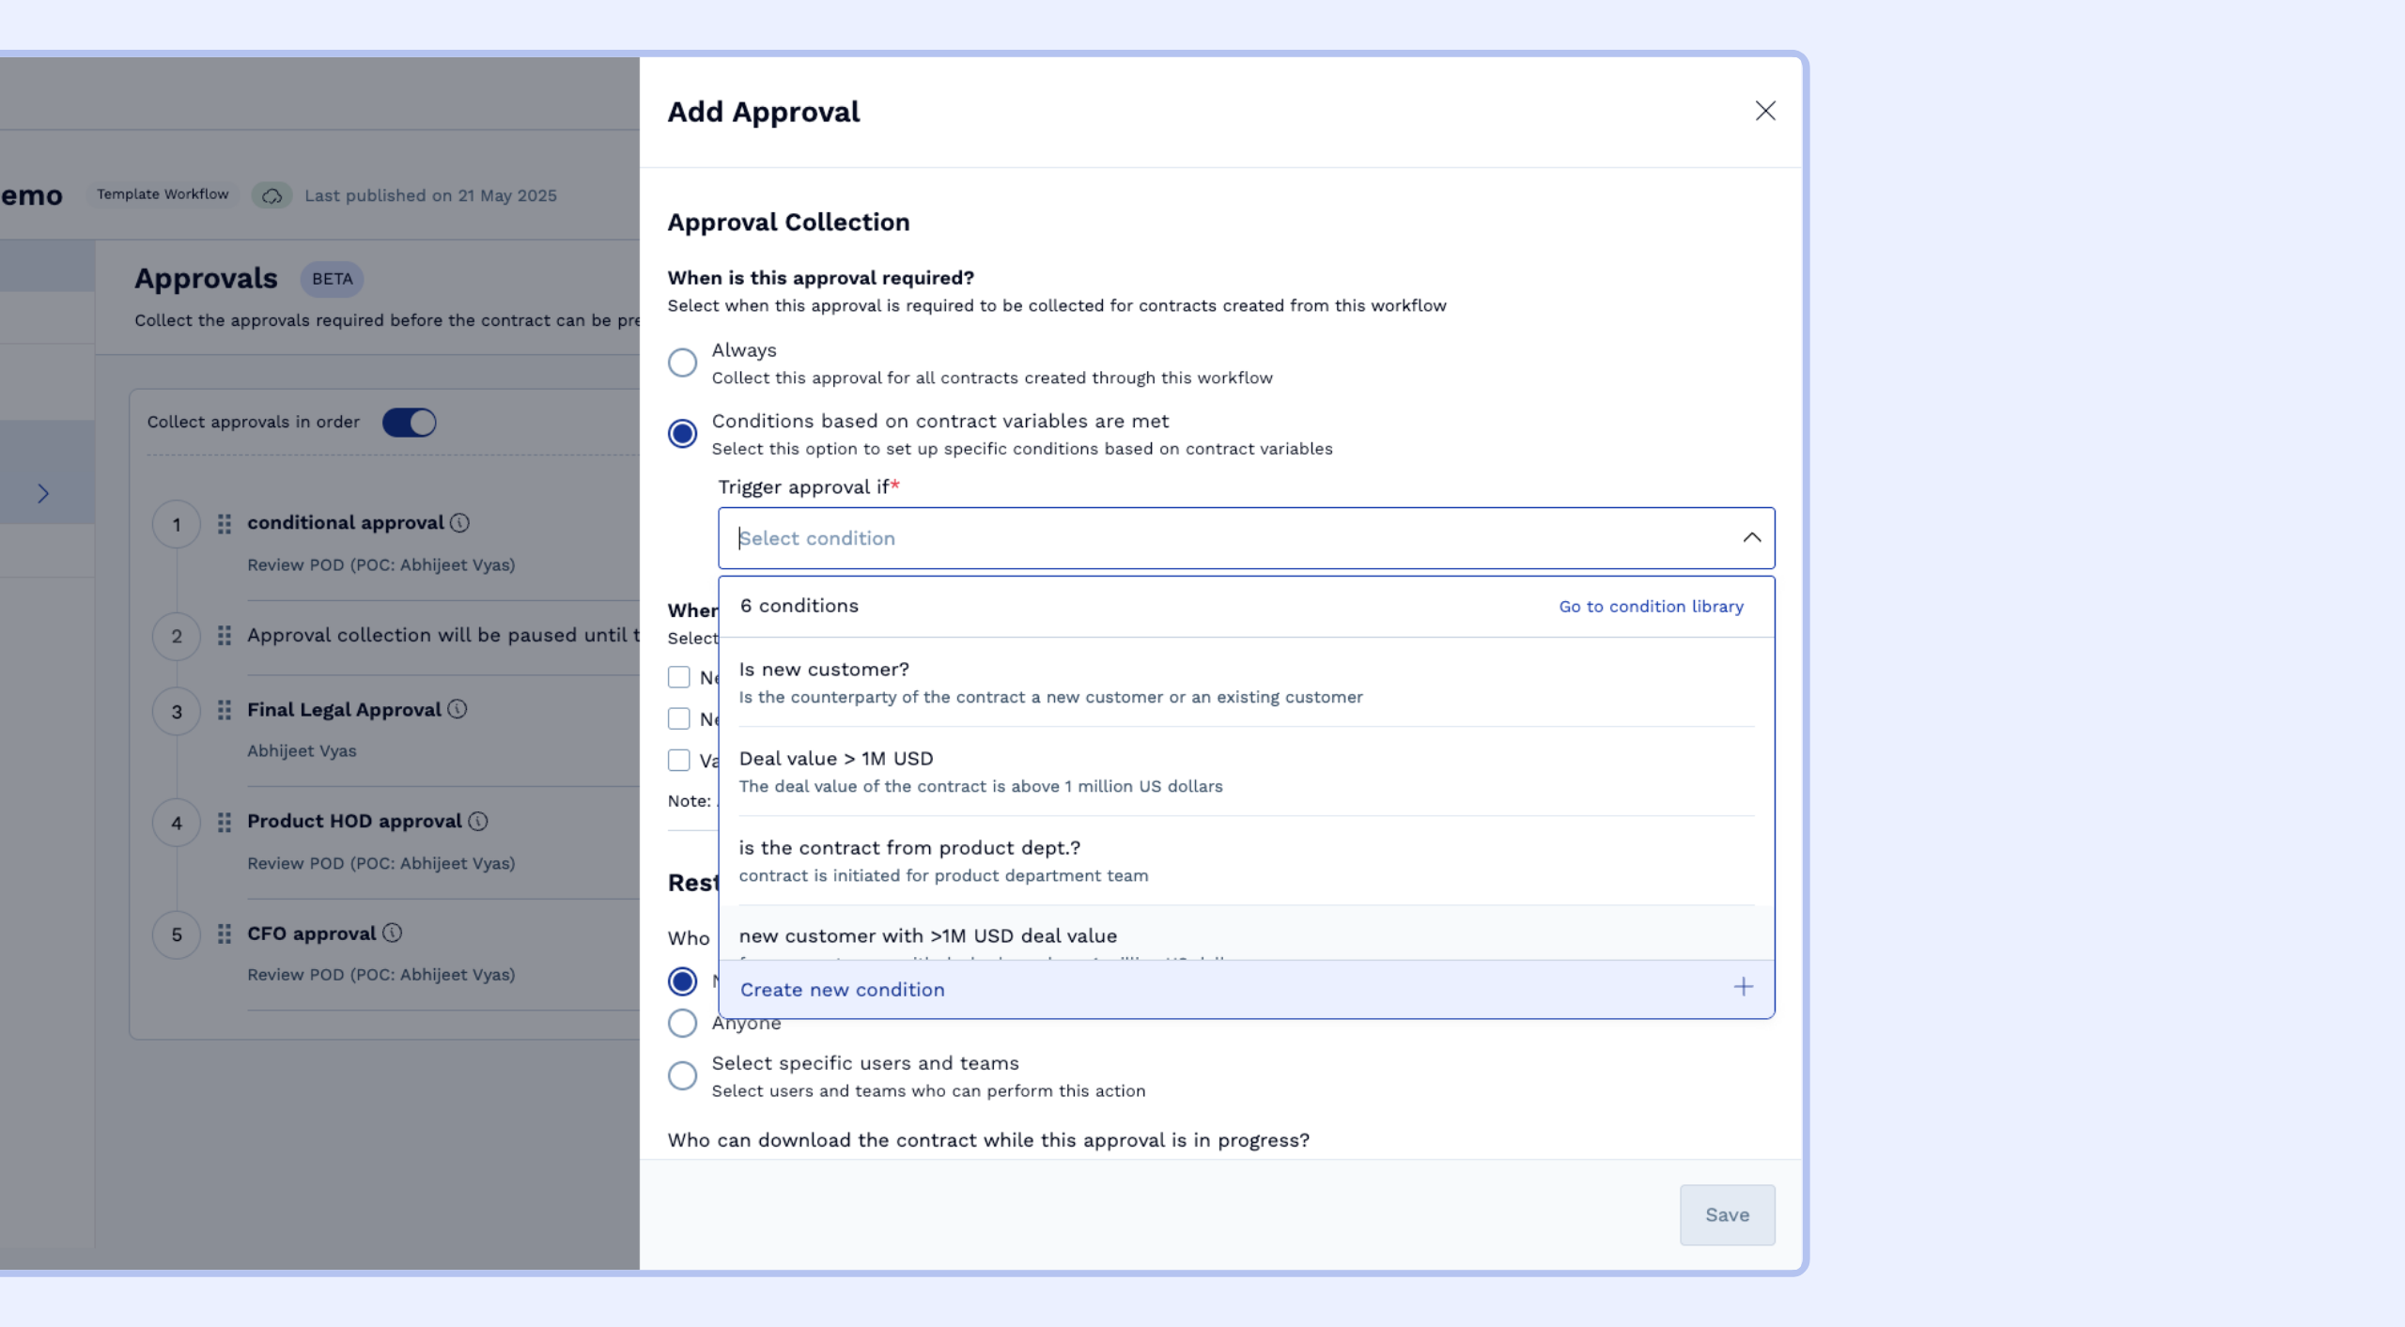Click the Save button
This screenshot has height=1327, width=2405.
click(1727, 1214)
